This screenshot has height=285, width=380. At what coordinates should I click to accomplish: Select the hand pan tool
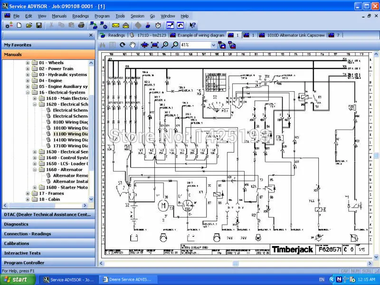(133, 45)
